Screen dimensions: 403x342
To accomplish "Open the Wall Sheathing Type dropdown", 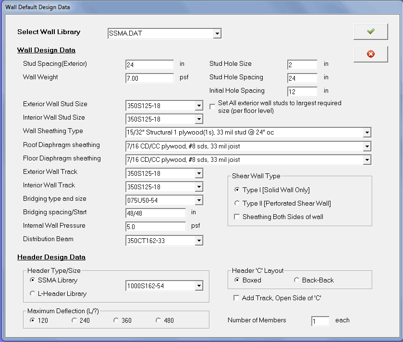I will (367, 133).
